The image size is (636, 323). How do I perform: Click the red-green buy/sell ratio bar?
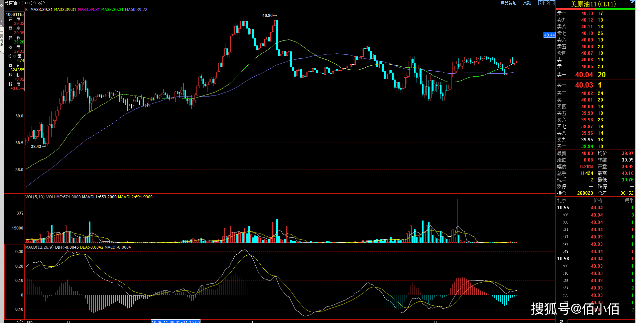tap(595, 9)
